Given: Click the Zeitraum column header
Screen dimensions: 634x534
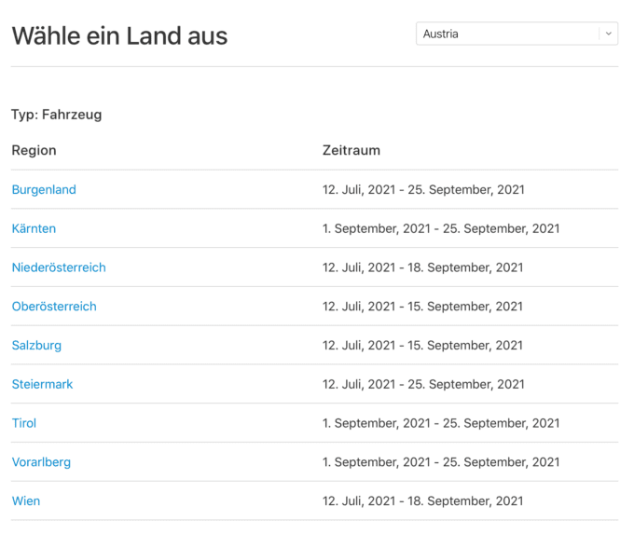Looking at the screenshot, I should point(351,150).
